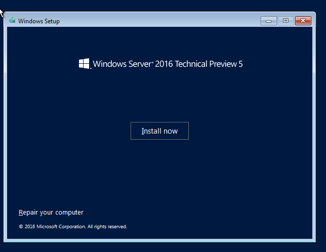Minimize the Windows Setup window
This screenshot has height=252, width=326.
269,21
